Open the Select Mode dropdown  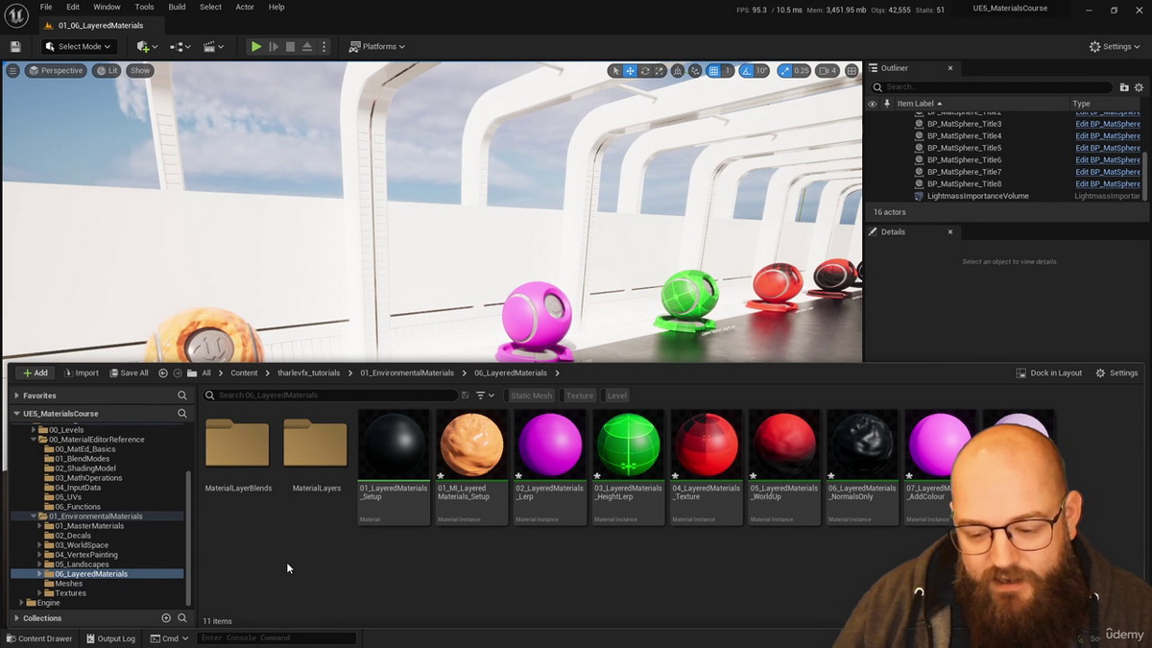coord(78,46)
